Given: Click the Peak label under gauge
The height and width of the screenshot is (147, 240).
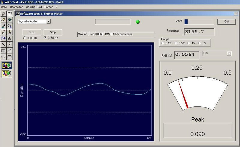Looking at the screenshot, I should [197, 119].
